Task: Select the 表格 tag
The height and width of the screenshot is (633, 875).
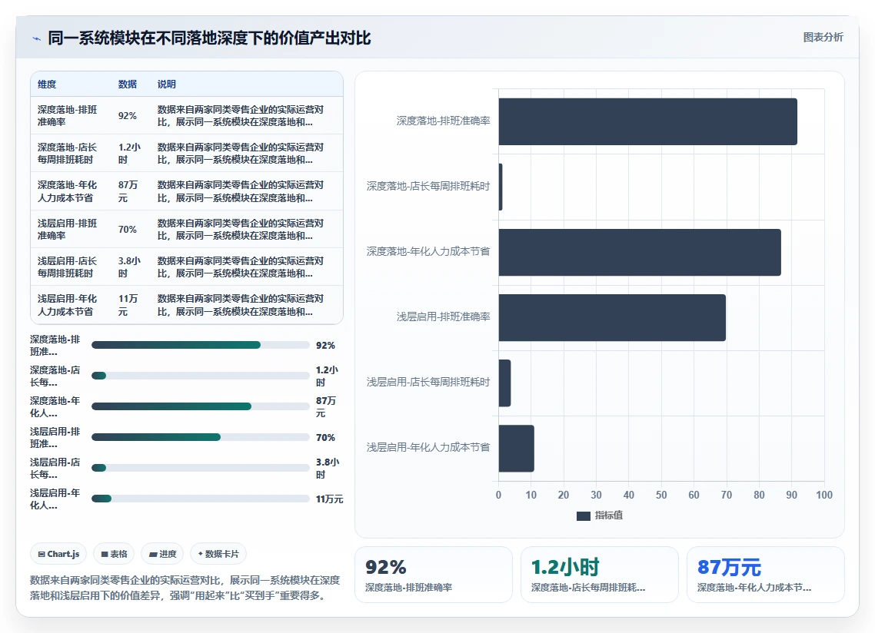Action: pos(114,554)
